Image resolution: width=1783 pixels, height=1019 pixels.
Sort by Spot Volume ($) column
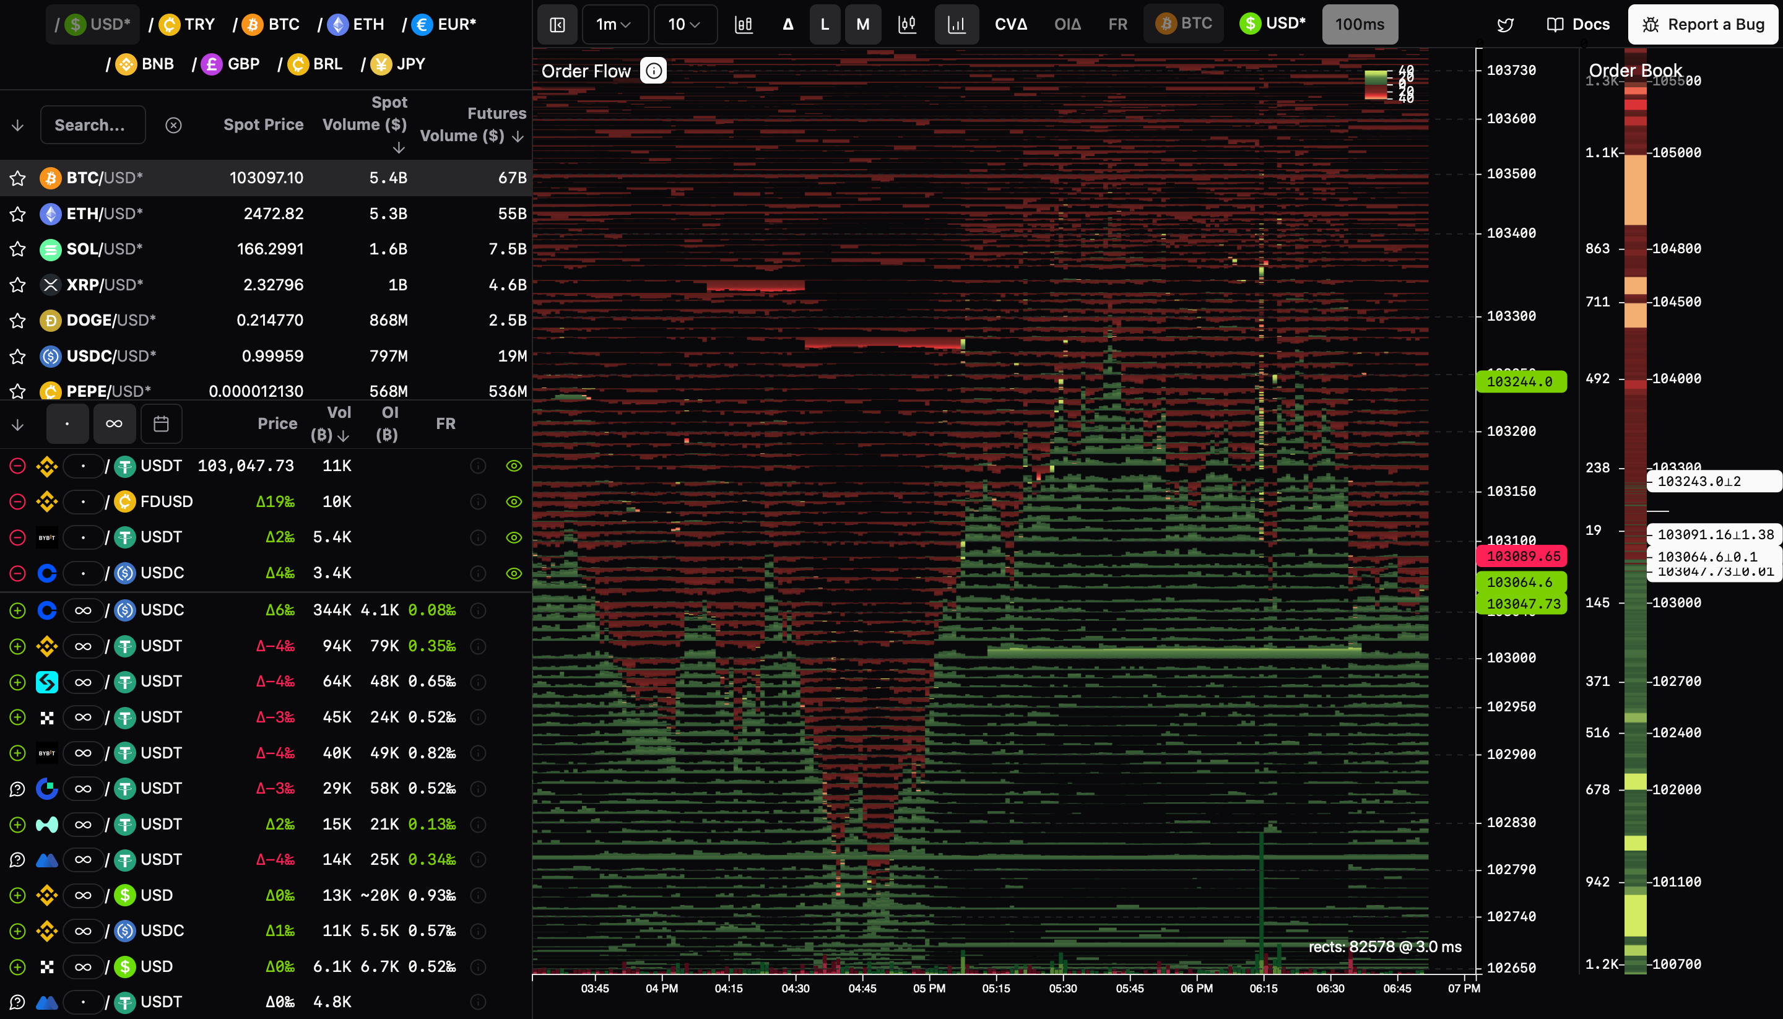pyautogui.click(x=365, y=124)
